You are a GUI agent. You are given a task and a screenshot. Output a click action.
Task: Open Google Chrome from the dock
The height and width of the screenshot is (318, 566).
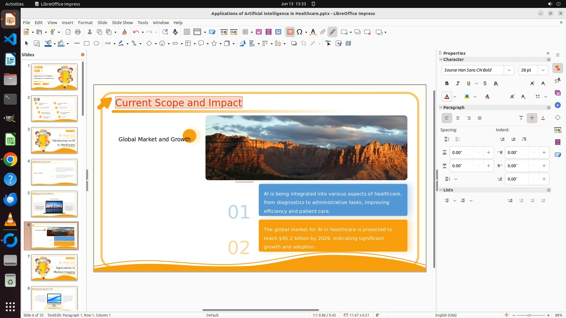coord(10,160)
